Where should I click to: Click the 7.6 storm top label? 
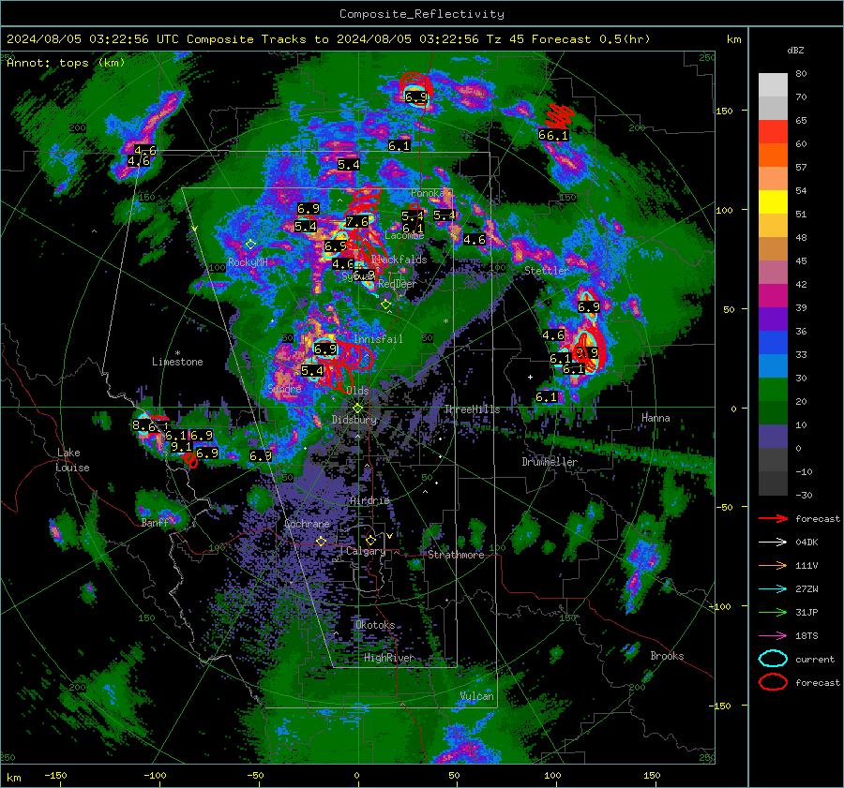[x=357, y=222]
